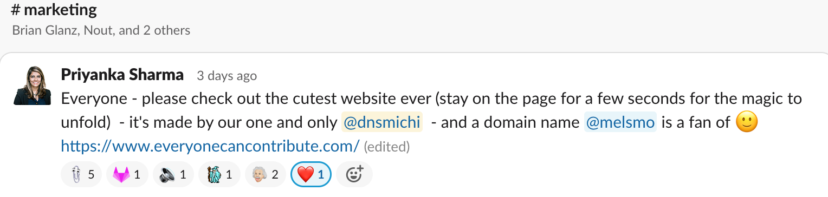This screenshot has height=197, width=828.
Task: Toggle off your red heart reaction
Action: 312,174
